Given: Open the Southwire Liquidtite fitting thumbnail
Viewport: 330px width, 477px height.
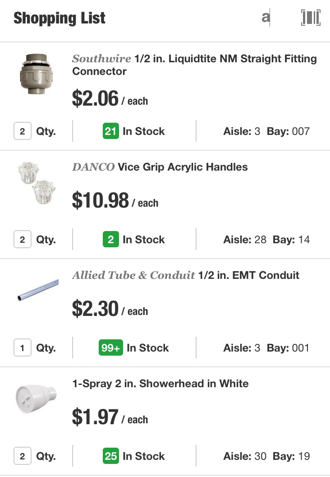Looking at the screenshot, I should click(x=37, y=74).
